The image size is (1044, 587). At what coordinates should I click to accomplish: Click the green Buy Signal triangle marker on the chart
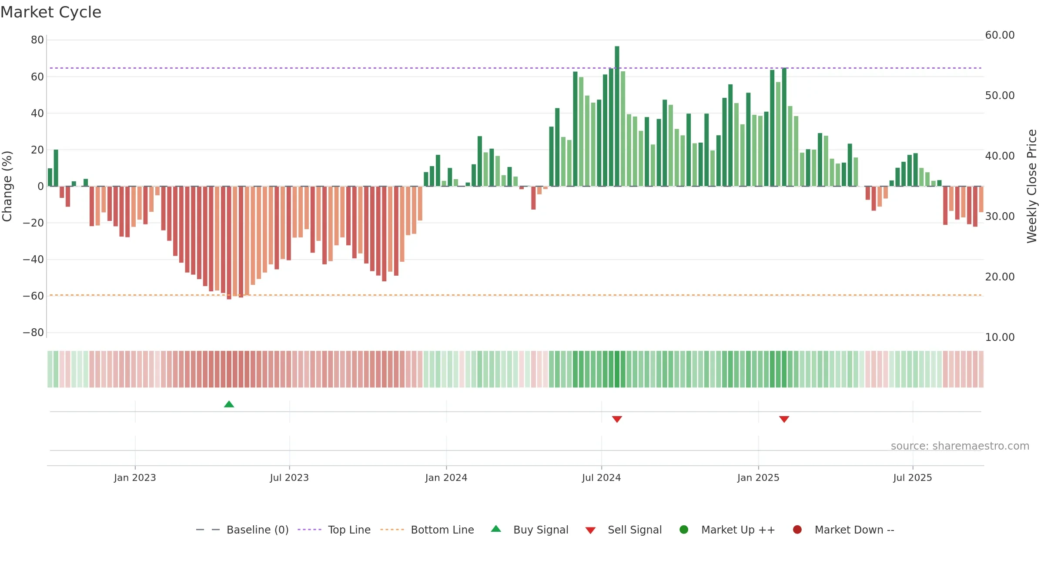pyautogui.click(x=229, y=404)
